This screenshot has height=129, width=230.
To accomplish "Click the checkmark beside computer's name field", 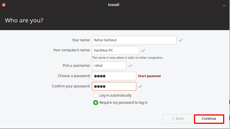I will (x=143, y=50).
